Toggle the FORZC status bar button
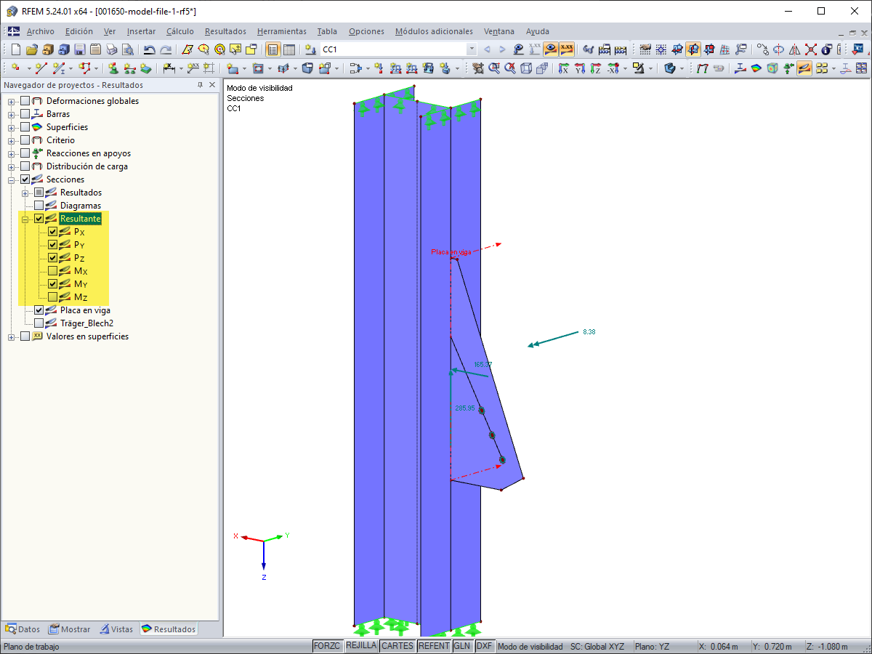This screenshot has height=654, width=872. [x=327, y=646]
